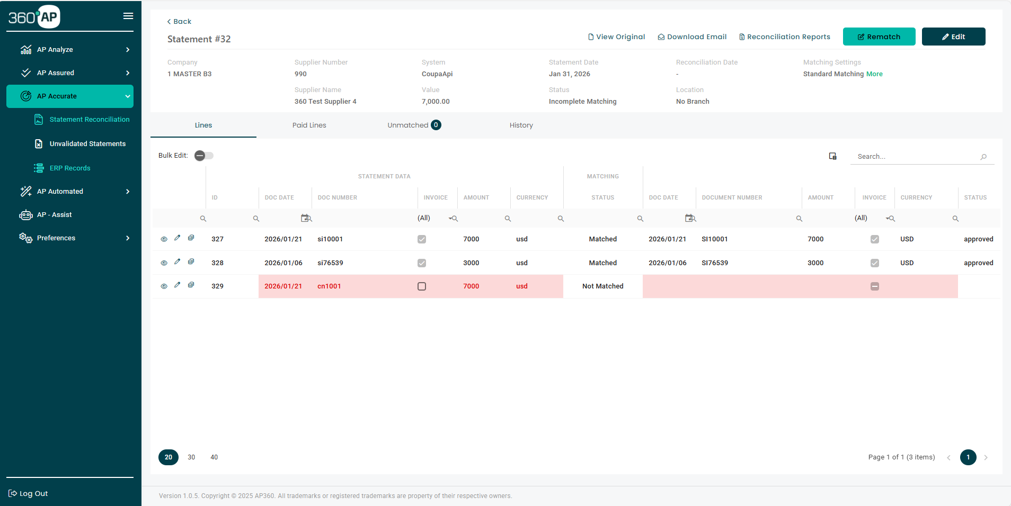Click the magnifier icon in the Search field
Image resolution: width=1011 pixels, height=506 pixels.
tap(984, 157)
